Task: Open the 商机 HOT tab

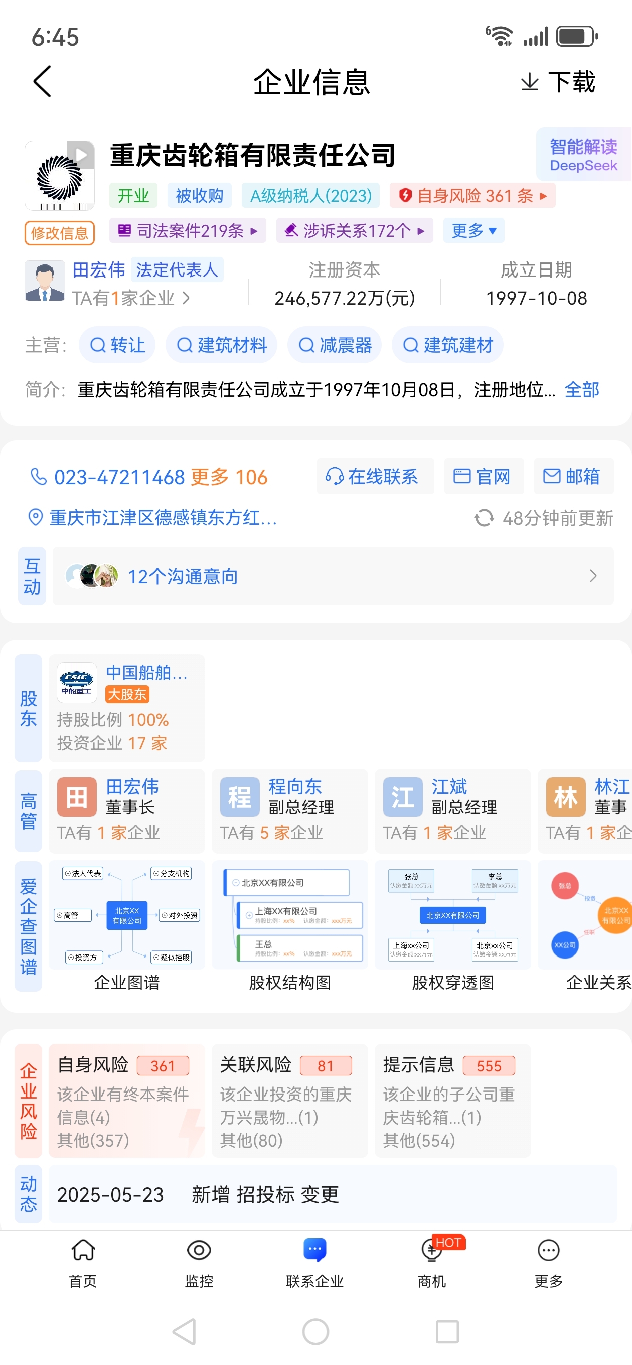Action: (432, 1263)
